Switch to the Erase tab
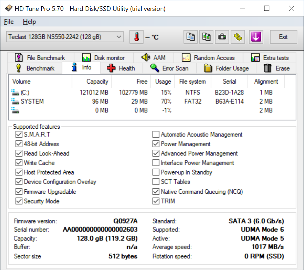 tap(276, 68)
